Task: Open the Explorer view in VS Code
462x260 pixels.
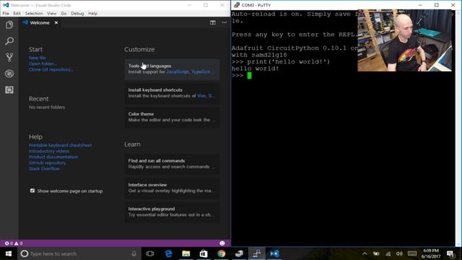Action: (9, 25)
